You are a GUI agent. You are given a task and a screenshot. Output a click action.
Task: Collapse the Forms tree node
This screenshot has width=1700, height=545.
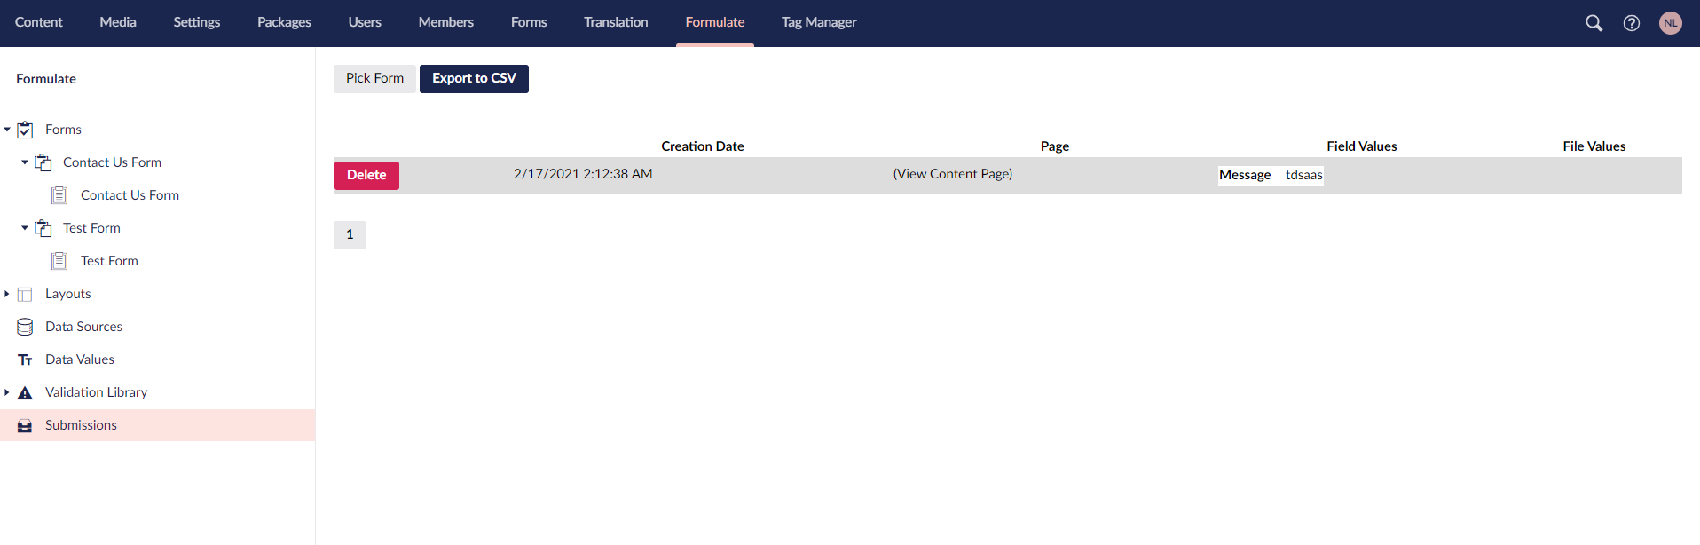7,130
